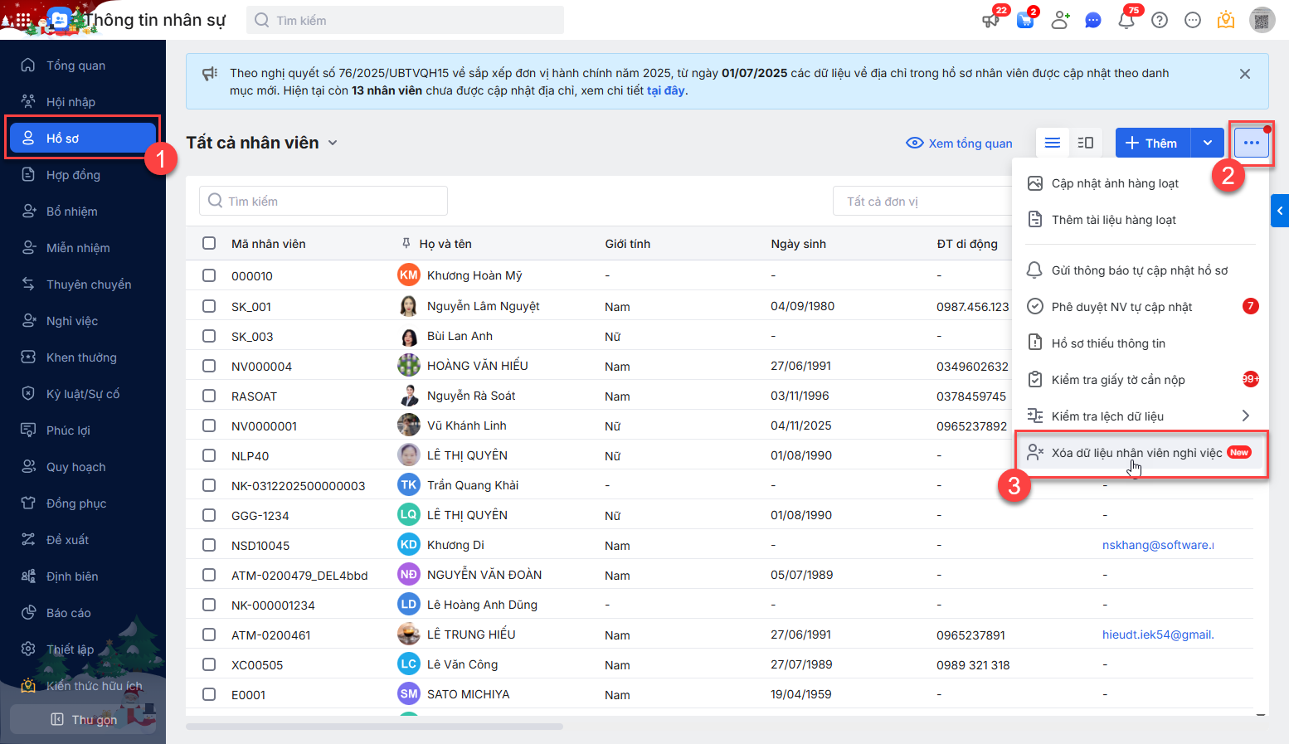Select Xóa dữ liệu nhân viên nghỉ việc
Viewport: 1289px width, 744px height.
(x=1136, y=453)
